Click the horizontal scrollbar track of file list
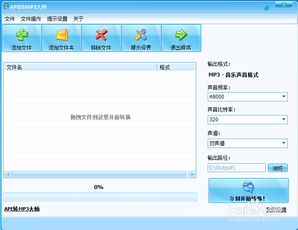Image resolution: width=298 pixels, height=230 pixels. 99,174
